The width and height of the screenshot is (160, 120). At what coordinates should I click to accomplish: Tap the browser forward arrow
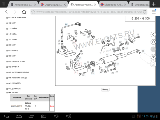click(15, 12)
